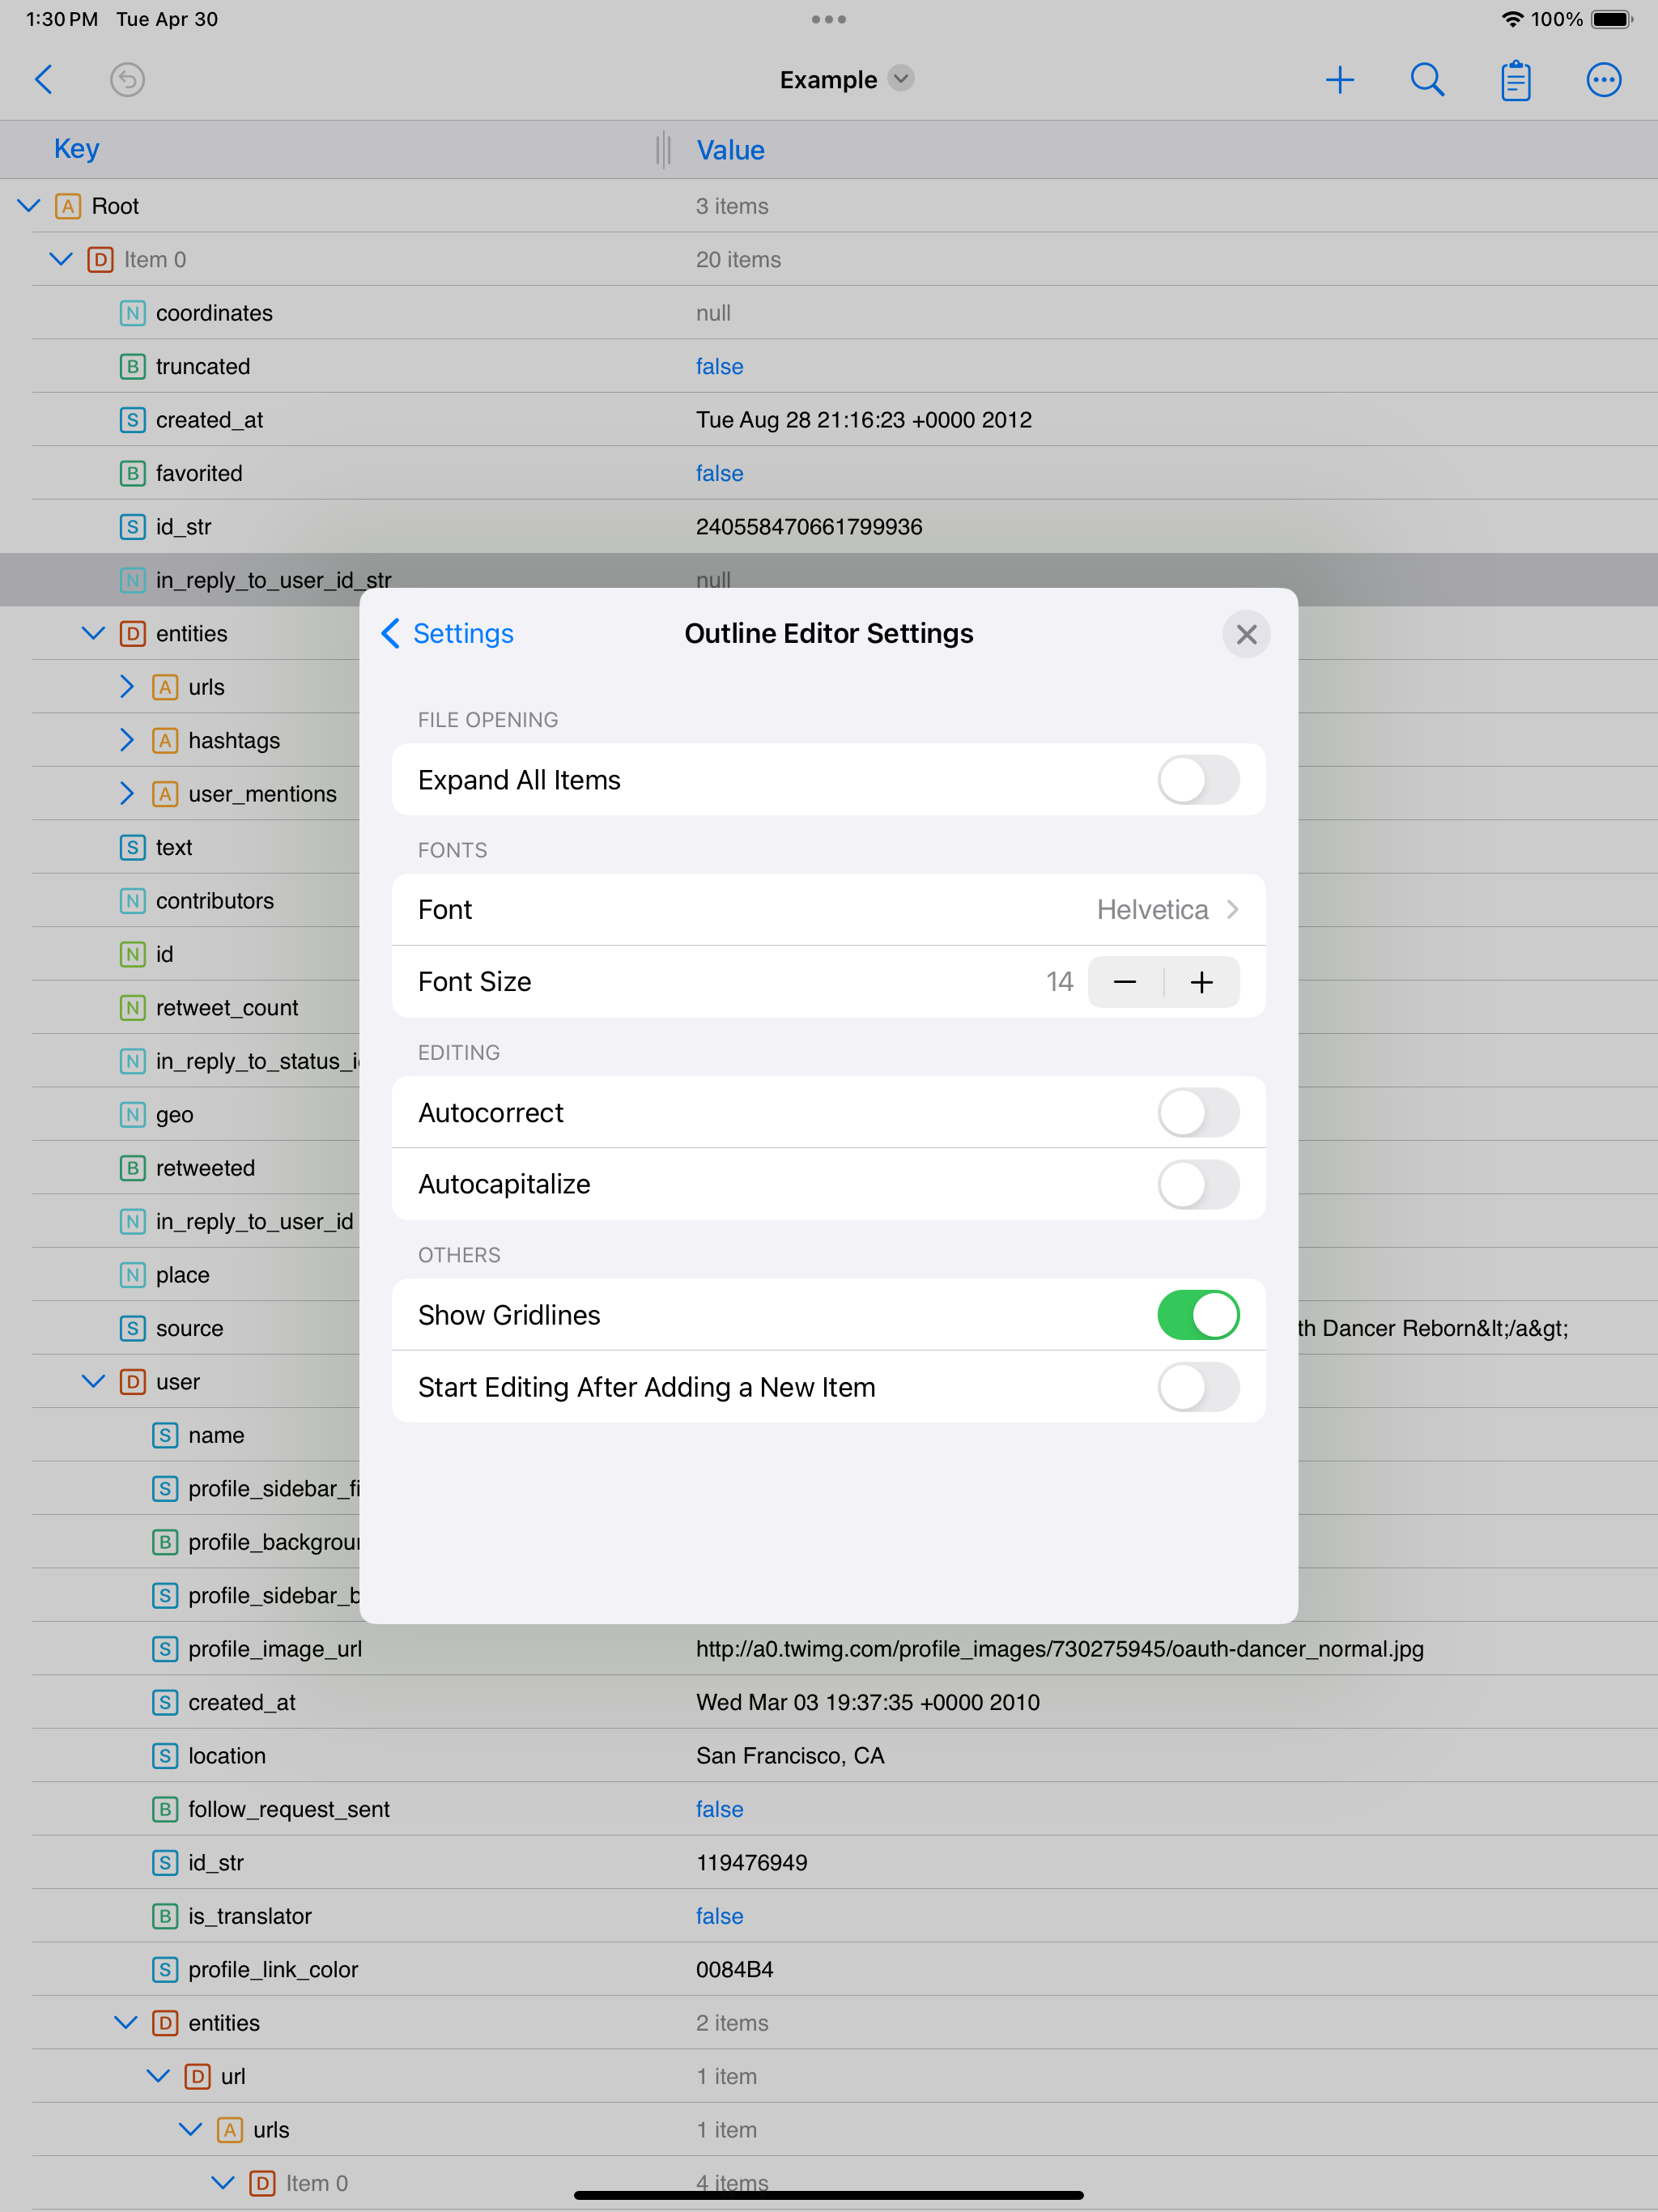The height and width of the screenshot is (2212, 1658).
Task: Expand the user_mentions array
Action: (x=126, y=794)
